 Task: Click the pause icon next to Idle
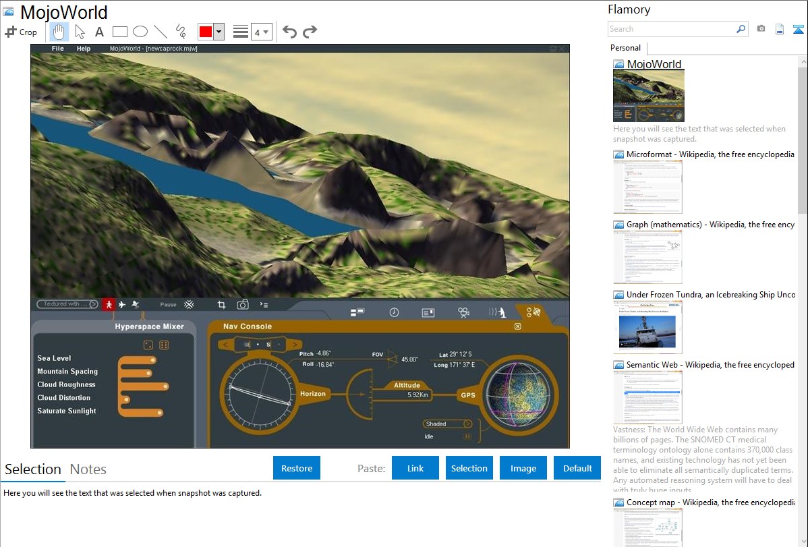467,436
